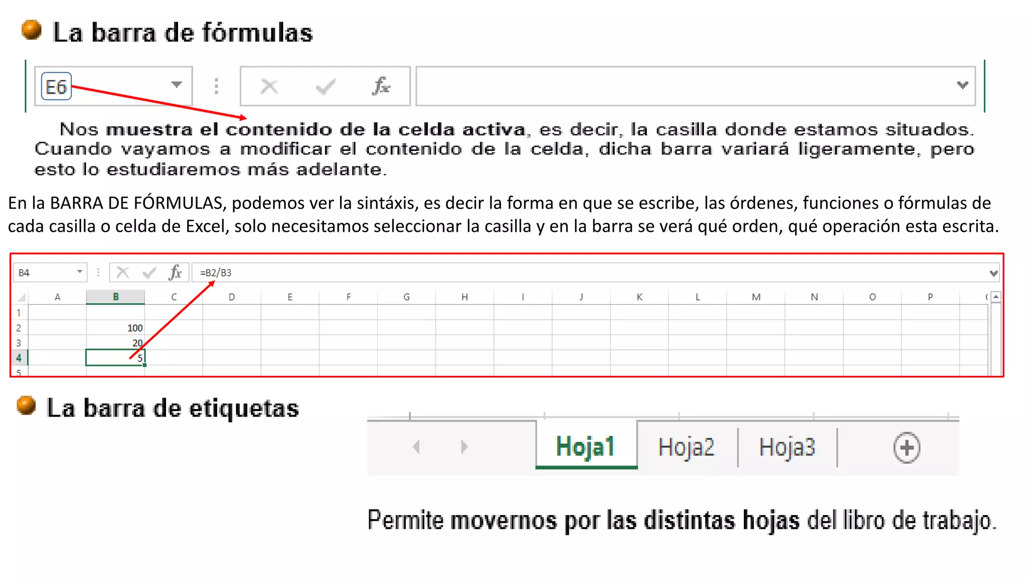Click the cancel X icon in top formula bar
This screenshot has width=1030, height=579.
click(x=269, y=86)
